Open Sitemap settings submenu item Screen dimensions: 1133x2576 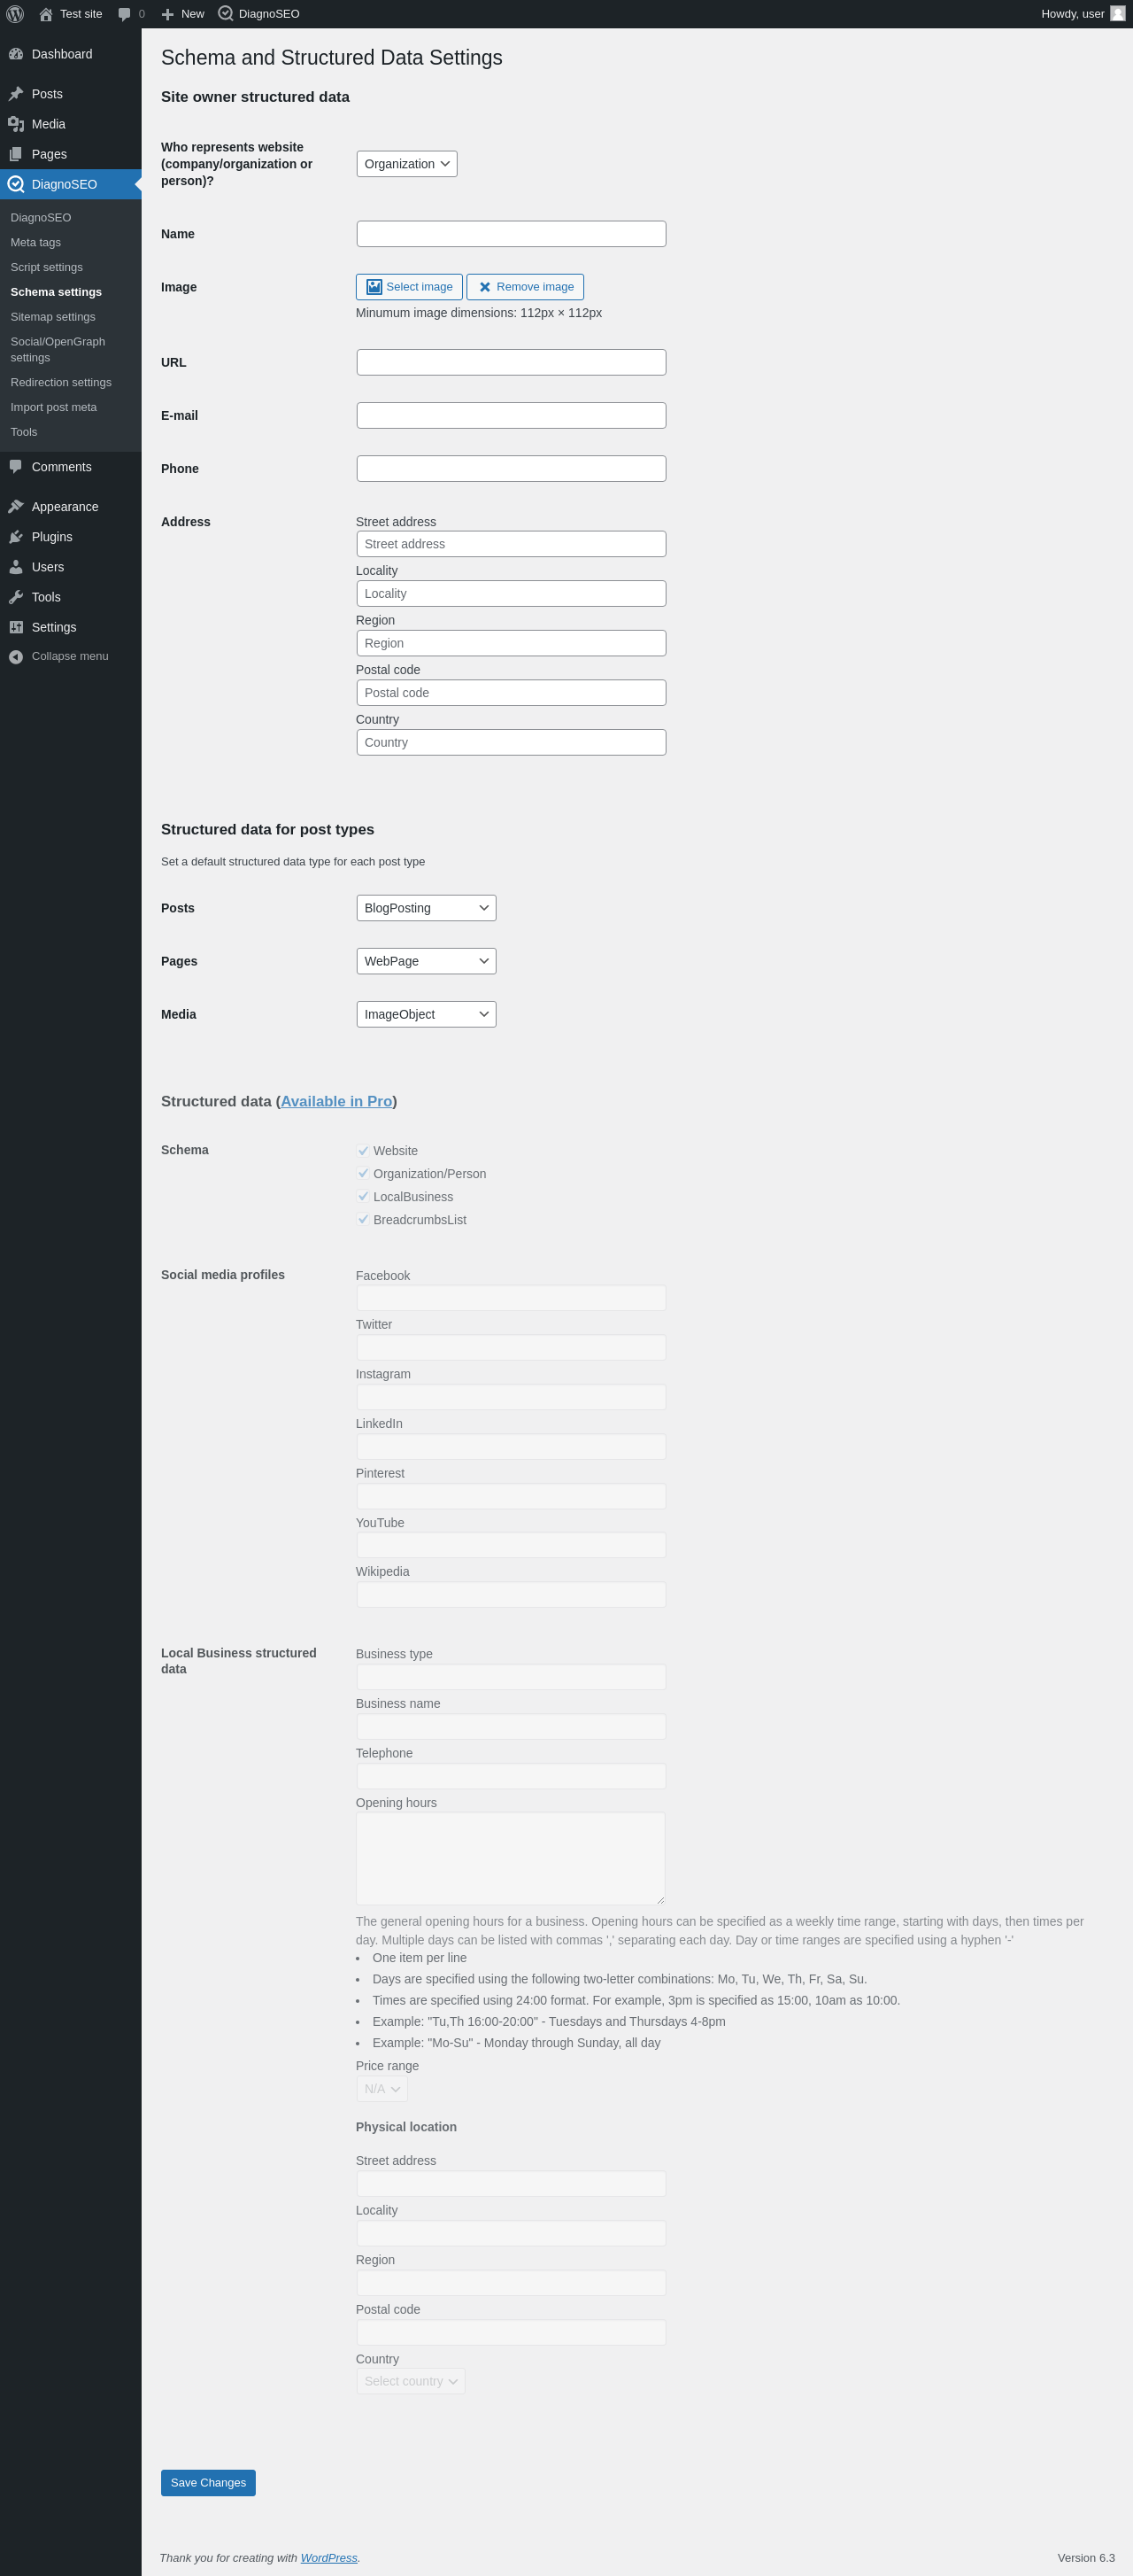point(53,317)
